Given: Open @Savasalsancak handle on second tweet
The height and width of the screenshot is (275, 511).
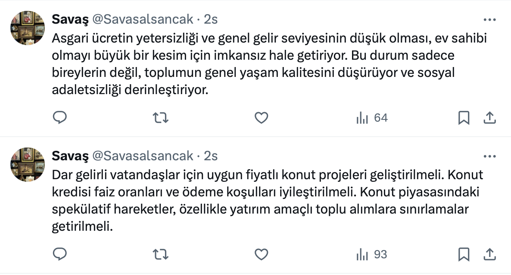Looking at the screenshot, I should tap(142, 156).
